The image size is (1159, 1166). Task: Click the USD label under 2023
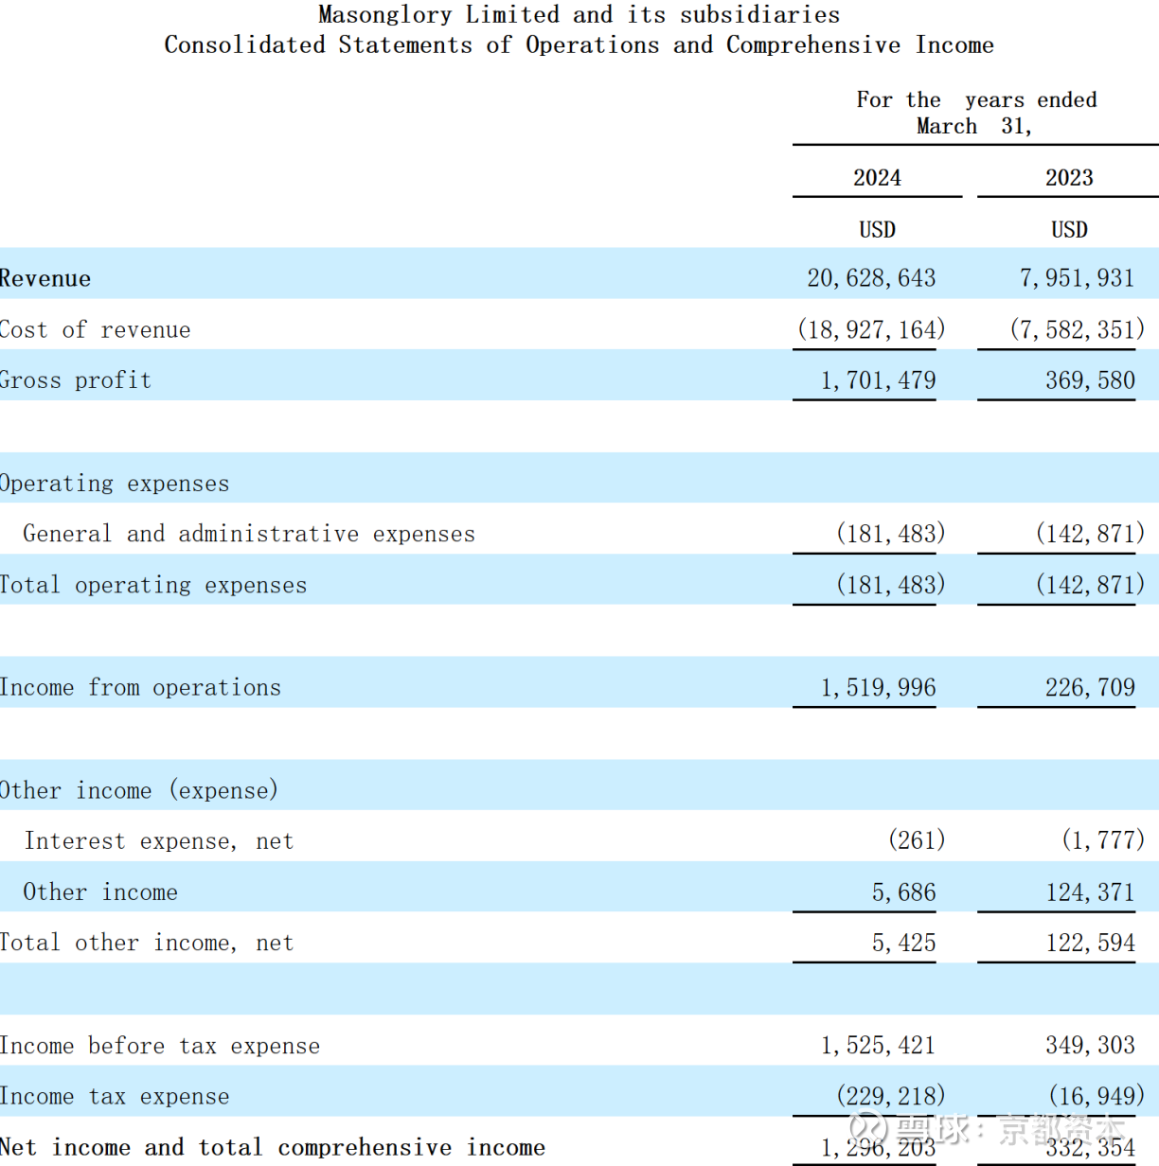[1069, 230]
